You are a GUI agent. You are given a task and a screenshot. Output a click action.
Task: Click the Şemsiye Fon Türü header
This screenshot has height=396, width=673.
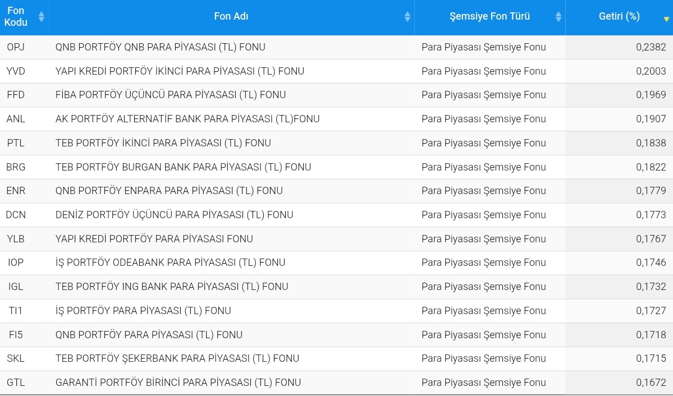(489, 17)
